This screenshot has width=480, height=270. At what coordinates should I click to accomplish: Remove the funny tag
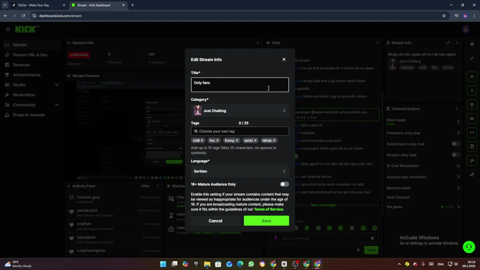click(x=237, y=141)
